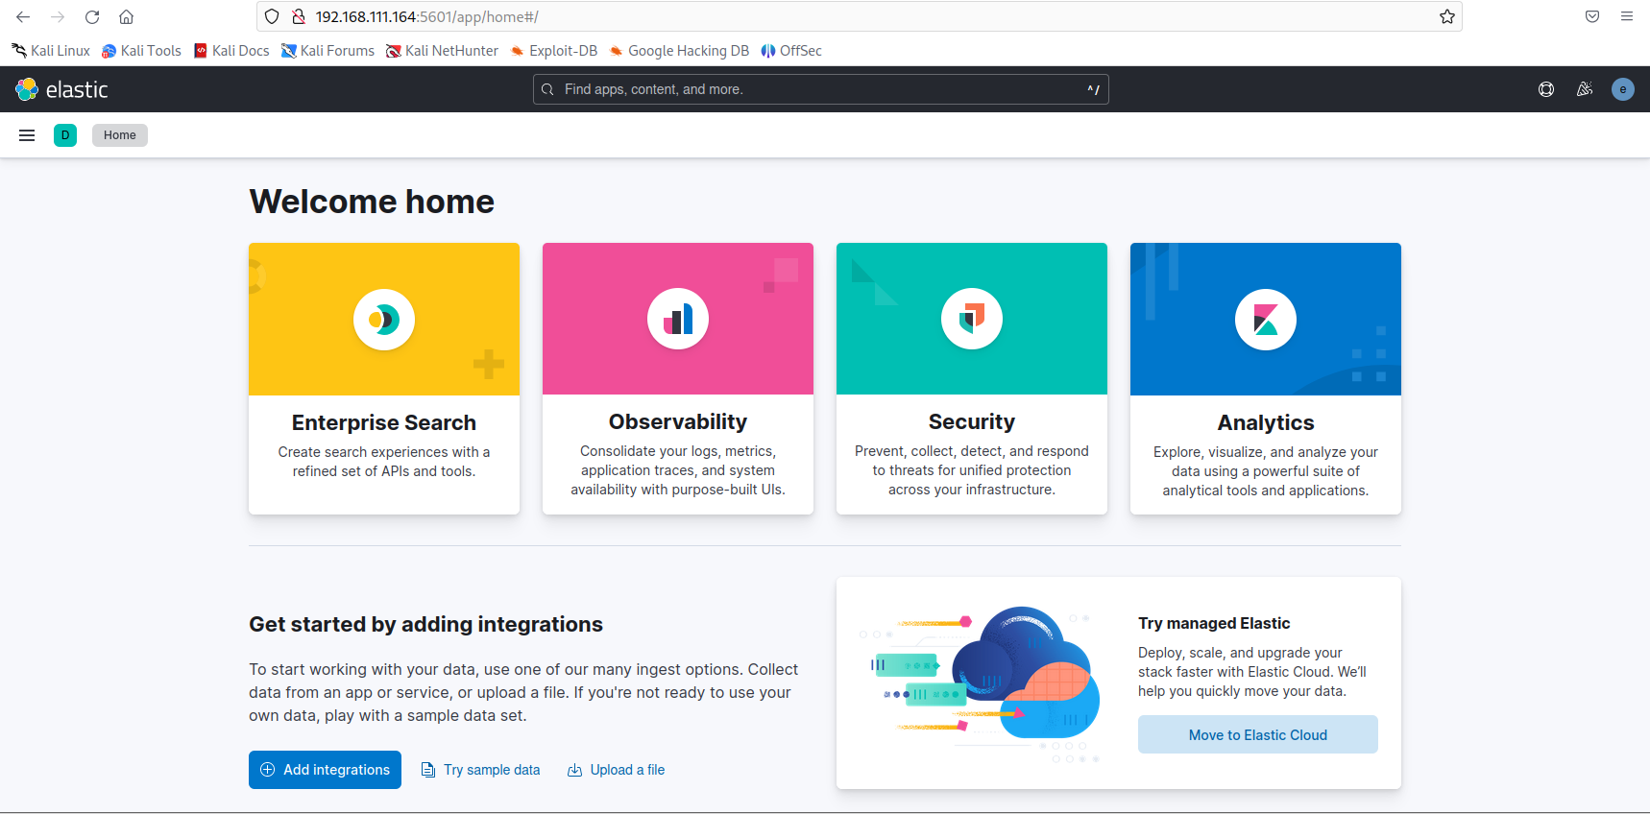
Task: Open the OffSec bookmark
Action: pyautogui.click(x=791, y=51)
